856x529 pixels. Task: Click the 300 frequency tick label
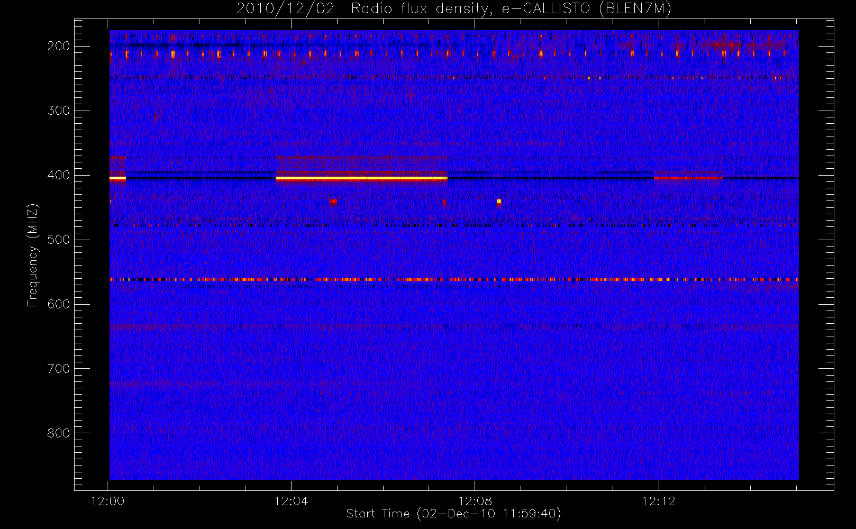(59, 111)
